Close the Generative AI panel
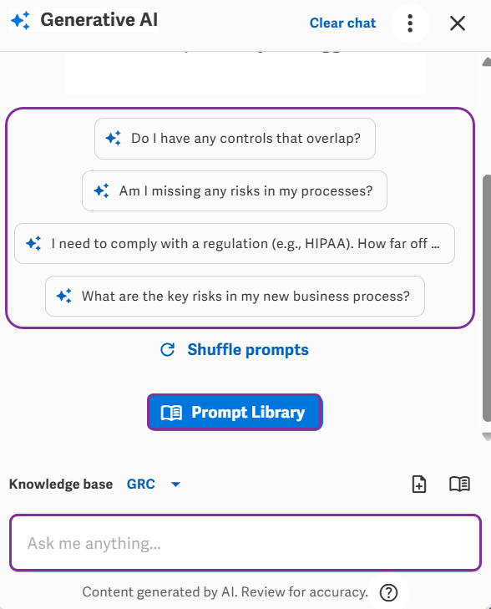The image size is (491, 609). click(458, 23)
